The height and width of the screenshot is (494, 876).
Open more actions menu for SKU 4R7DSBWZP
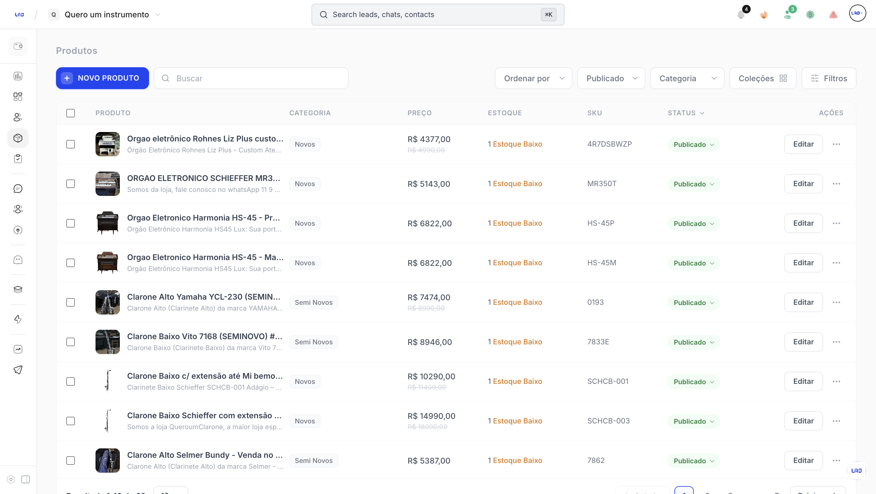pyautogui.click(x=836, y=144)
